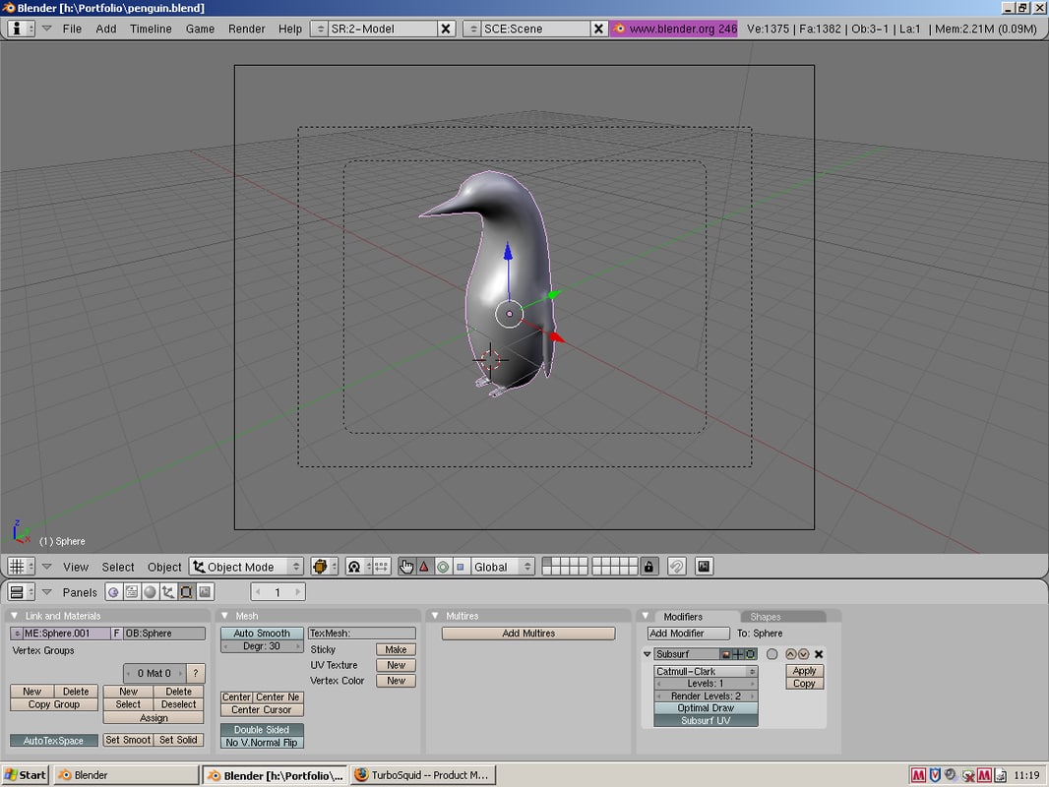1049x787 pixels.
Task: Toggle the Double Sided option
Action: (x=261, y=730)
